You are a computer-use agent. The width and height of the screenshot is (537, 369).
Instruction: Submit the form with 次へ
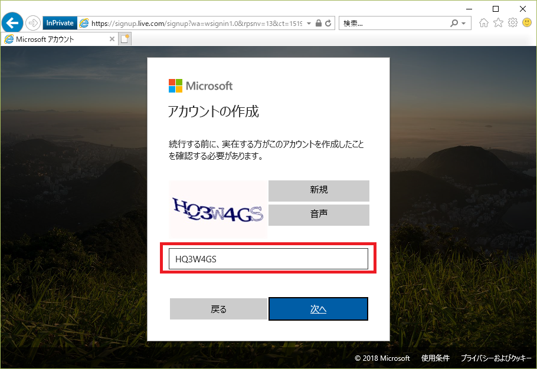coord(318,308)
